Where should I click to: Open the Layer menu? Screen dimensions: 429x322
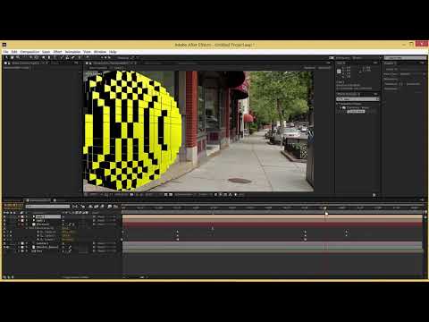(x=46, y=52)
